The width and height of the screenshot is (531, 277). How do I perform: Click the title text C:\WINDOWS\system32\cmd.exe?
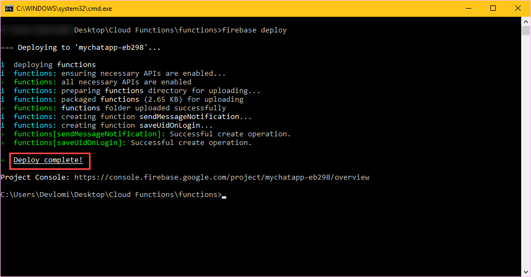tap(64, 9)
